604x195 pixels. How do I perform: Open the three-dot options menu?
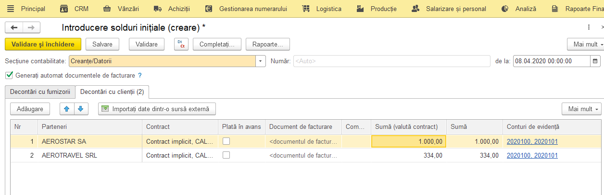click(589, 28)
